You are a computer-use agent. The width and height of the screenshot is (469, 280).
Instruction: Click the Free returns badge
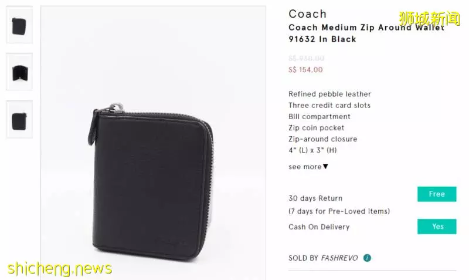click(x=437, y=194)
